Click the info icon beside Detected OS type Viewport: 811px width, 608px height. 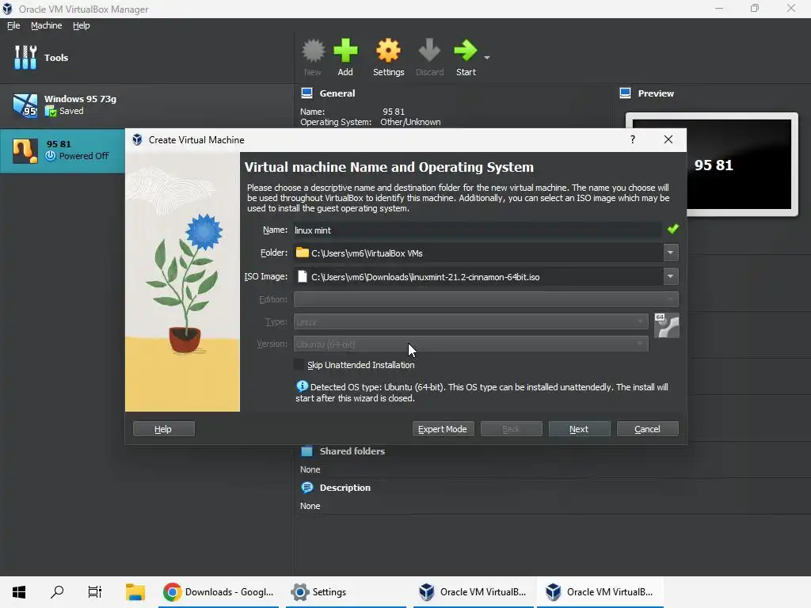(x=302, y=386)
